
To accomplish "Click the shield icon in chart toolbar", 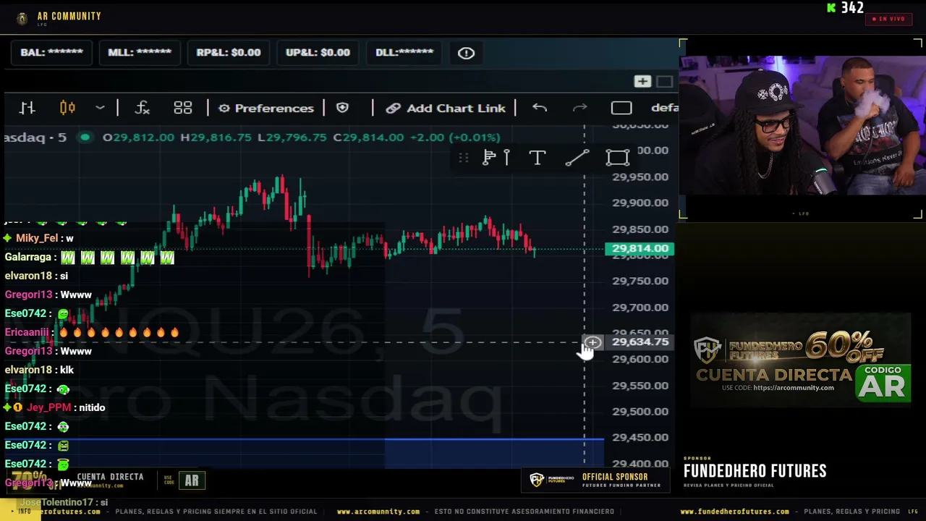I will [342, 108].
